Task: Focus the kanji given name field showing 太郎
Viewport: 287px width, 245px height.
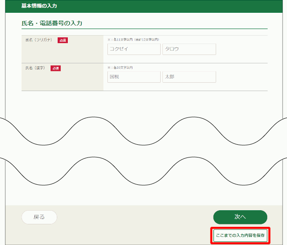Action: click(189, 77)
